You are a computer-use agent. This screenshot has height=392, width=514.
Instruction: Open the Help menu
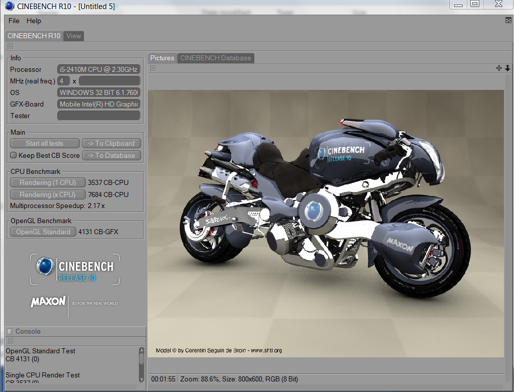pyautogui.click(x=34, y=21)
